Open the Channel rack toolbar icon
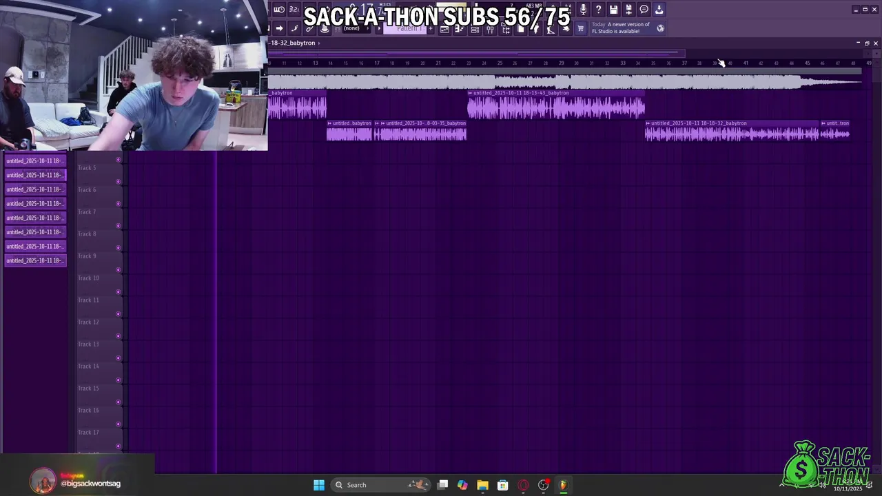The image size is (882, 496). (475, 29)
